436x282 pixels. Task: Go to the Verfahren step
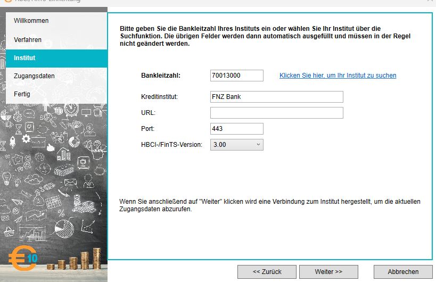(56, 40)
